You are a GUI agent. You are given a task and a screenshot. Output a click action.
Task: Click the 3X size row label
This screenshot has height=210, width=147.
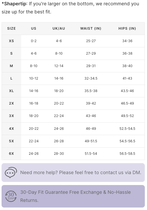pos(11,116)
